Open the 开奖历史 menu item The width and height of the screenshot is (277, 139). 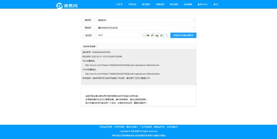(132, 4)
